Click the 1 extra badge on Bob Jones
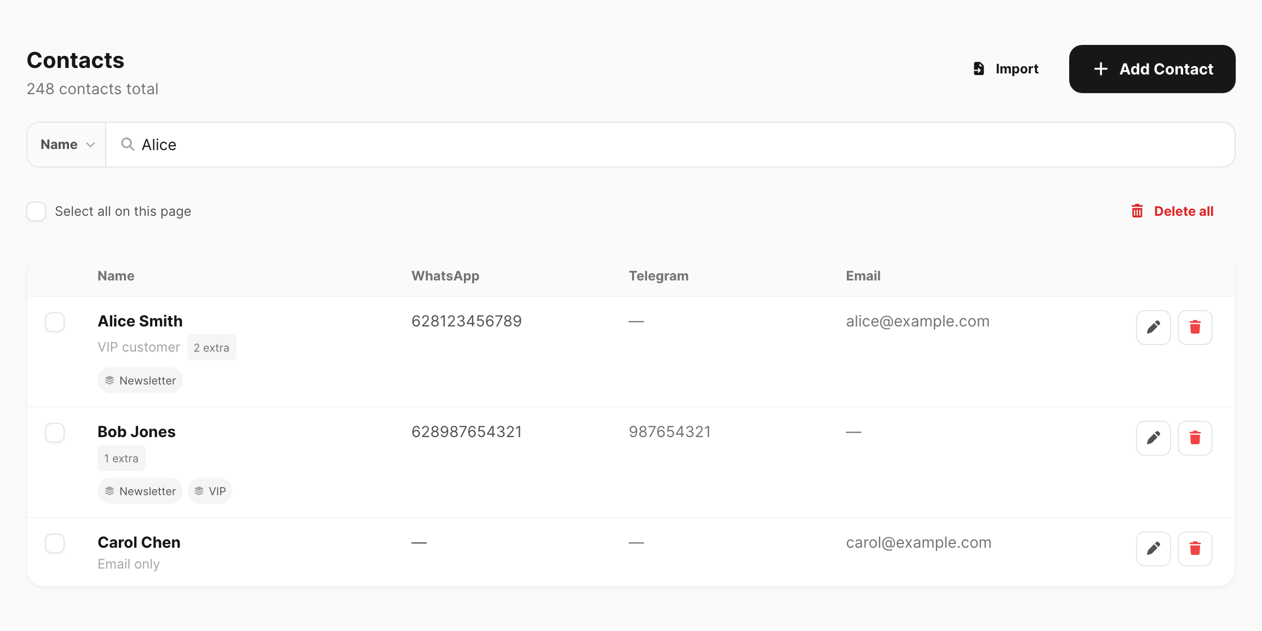Viewport: 1262px width, 631px height. [122, 458]
